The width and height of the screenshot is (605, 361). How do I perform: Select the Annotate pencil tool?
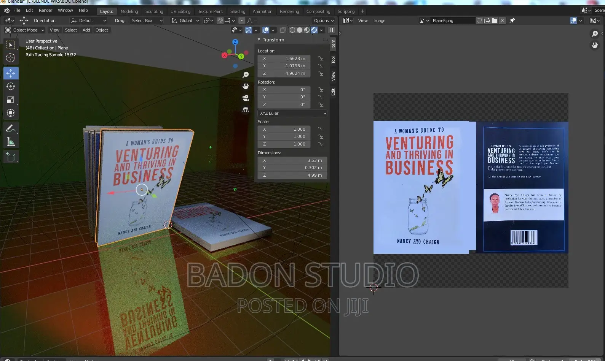click(x=11, y=129)
